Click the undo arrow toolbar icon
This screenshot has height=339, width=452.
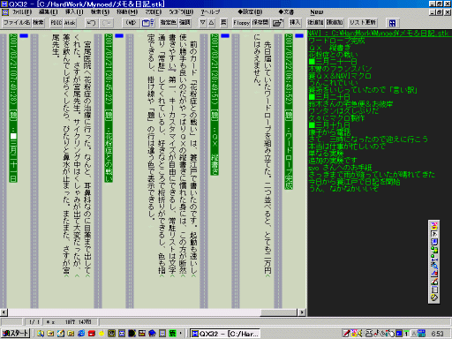pyautogui.click(x=92, y=23)
